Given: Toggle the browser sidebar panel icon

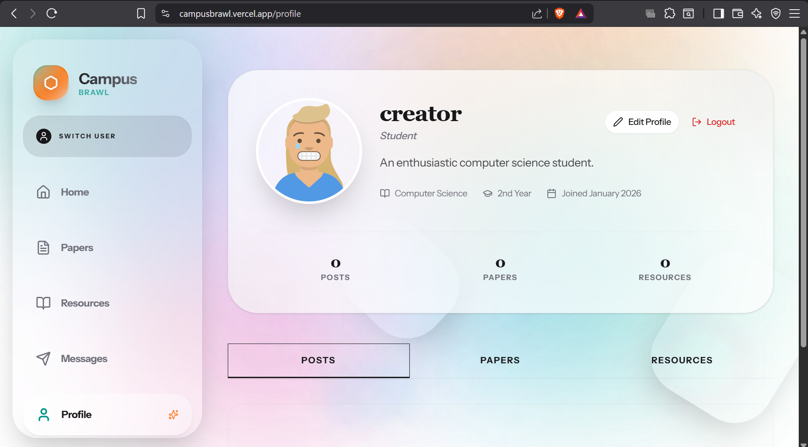Looking at the screenshot, I should pyautogui.click(x=718, y=13).
